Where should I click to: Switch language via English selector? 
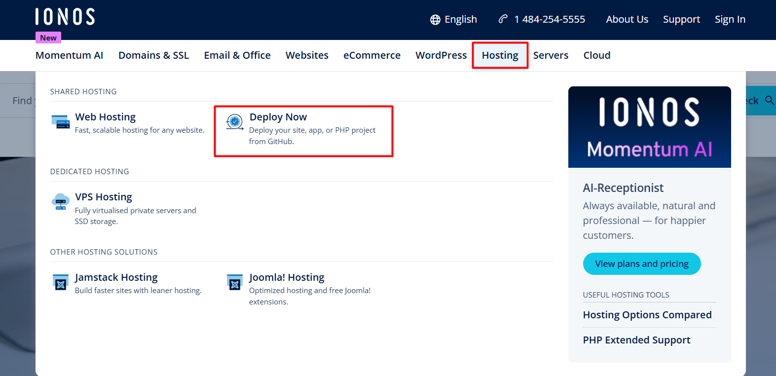tap(453, 19)
